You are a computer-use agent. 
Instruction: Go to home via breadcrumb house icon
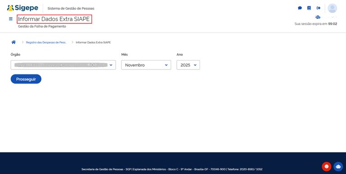(14, 42)
